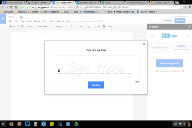Close the HelloSign sidebar panel
The height and width of the screenshot is (128, 192).
tap(189, 27)
